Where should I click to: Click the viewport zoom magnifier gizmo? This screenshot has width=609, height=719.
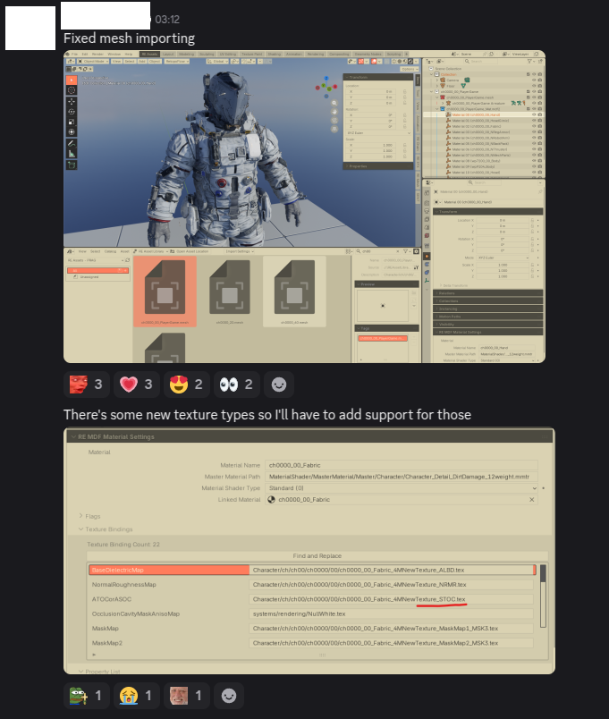pyautogui.click(x=334, y=103)
